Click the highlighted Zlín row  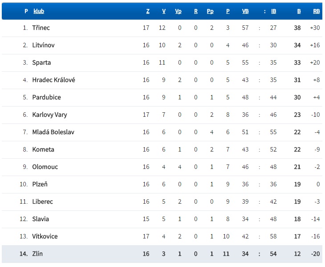[x=162, y=254]
